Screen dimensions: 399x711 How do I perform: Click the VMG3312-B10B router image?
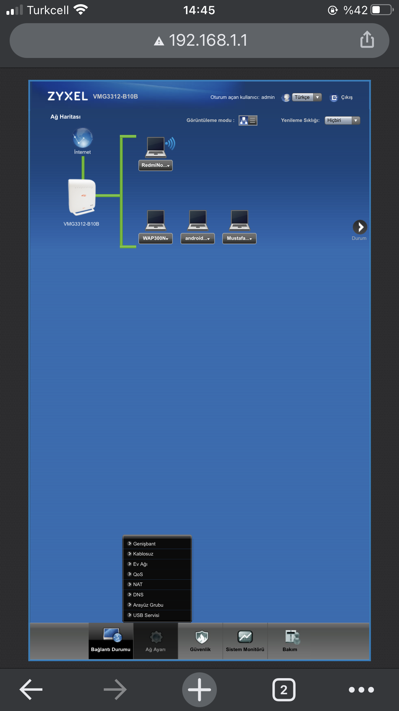click(x=82, y=197)
